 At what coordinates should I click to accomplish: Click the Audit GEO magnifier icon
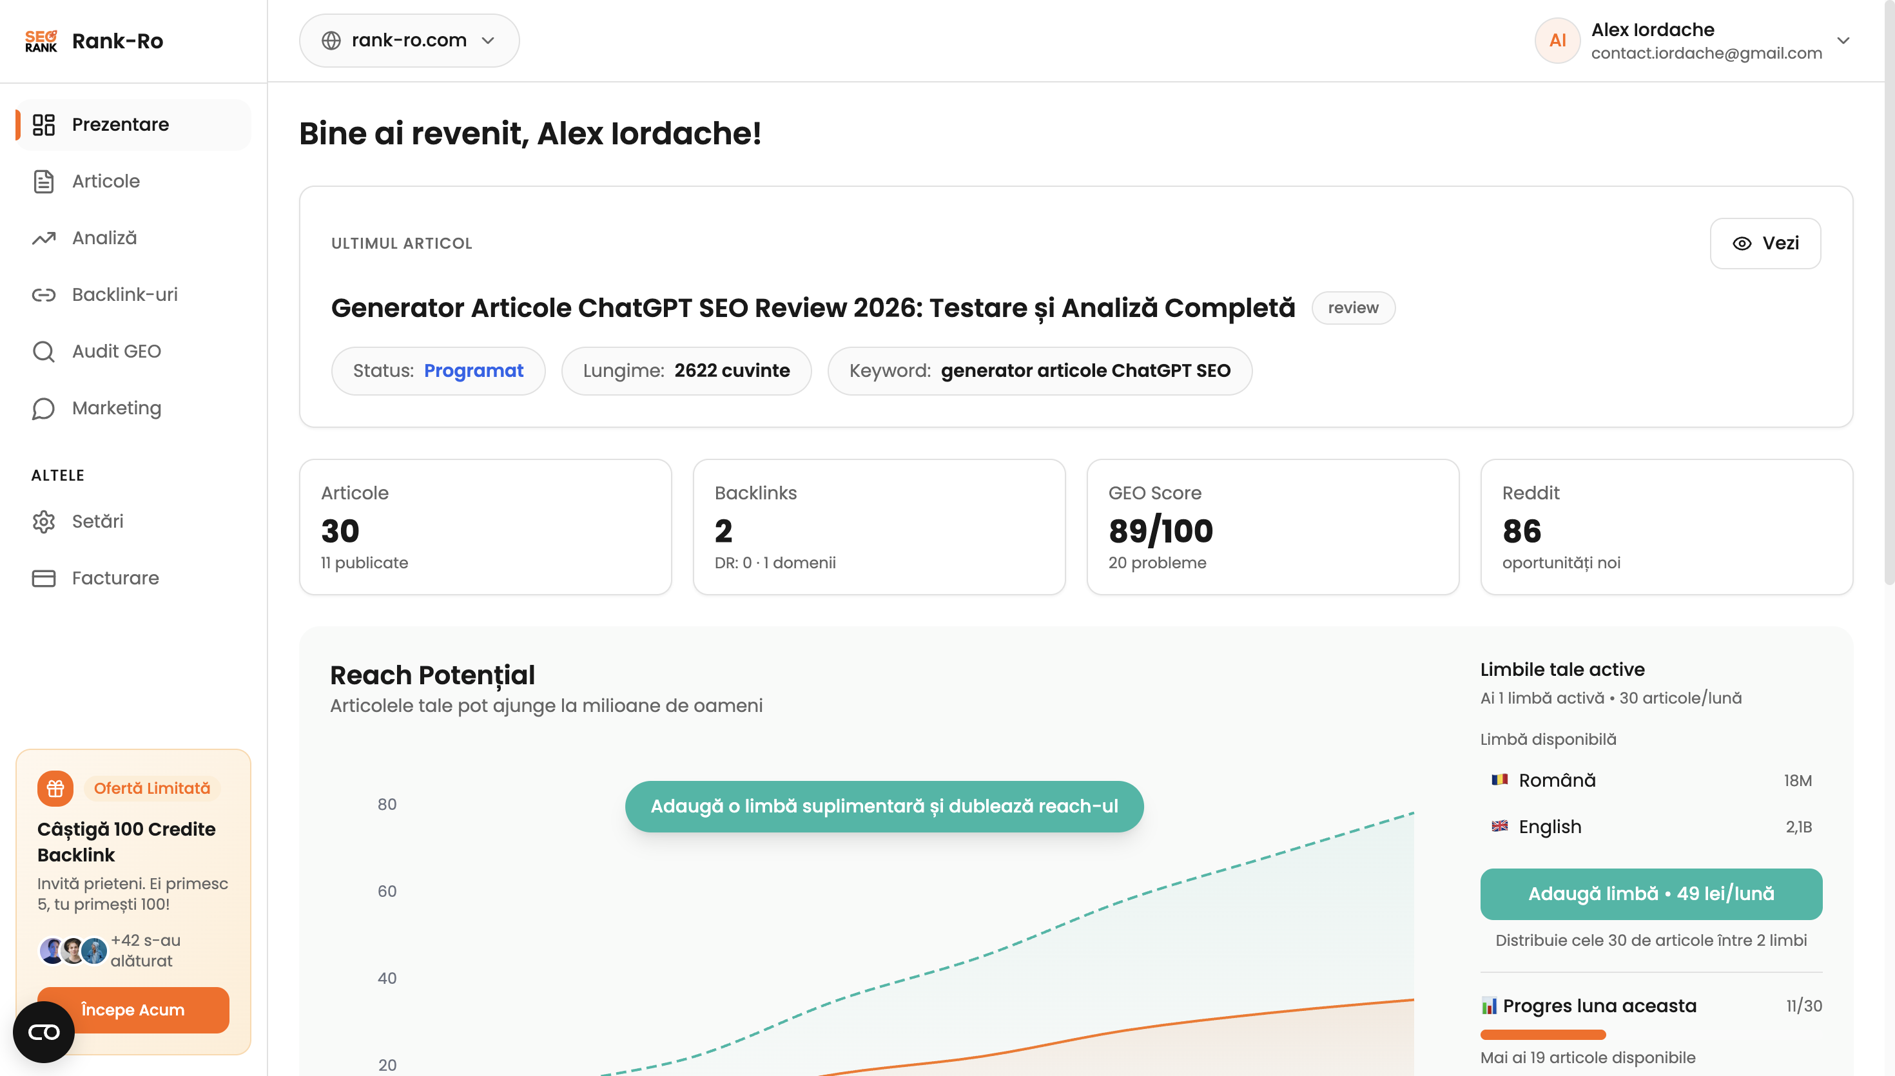(x=44, y=352)
